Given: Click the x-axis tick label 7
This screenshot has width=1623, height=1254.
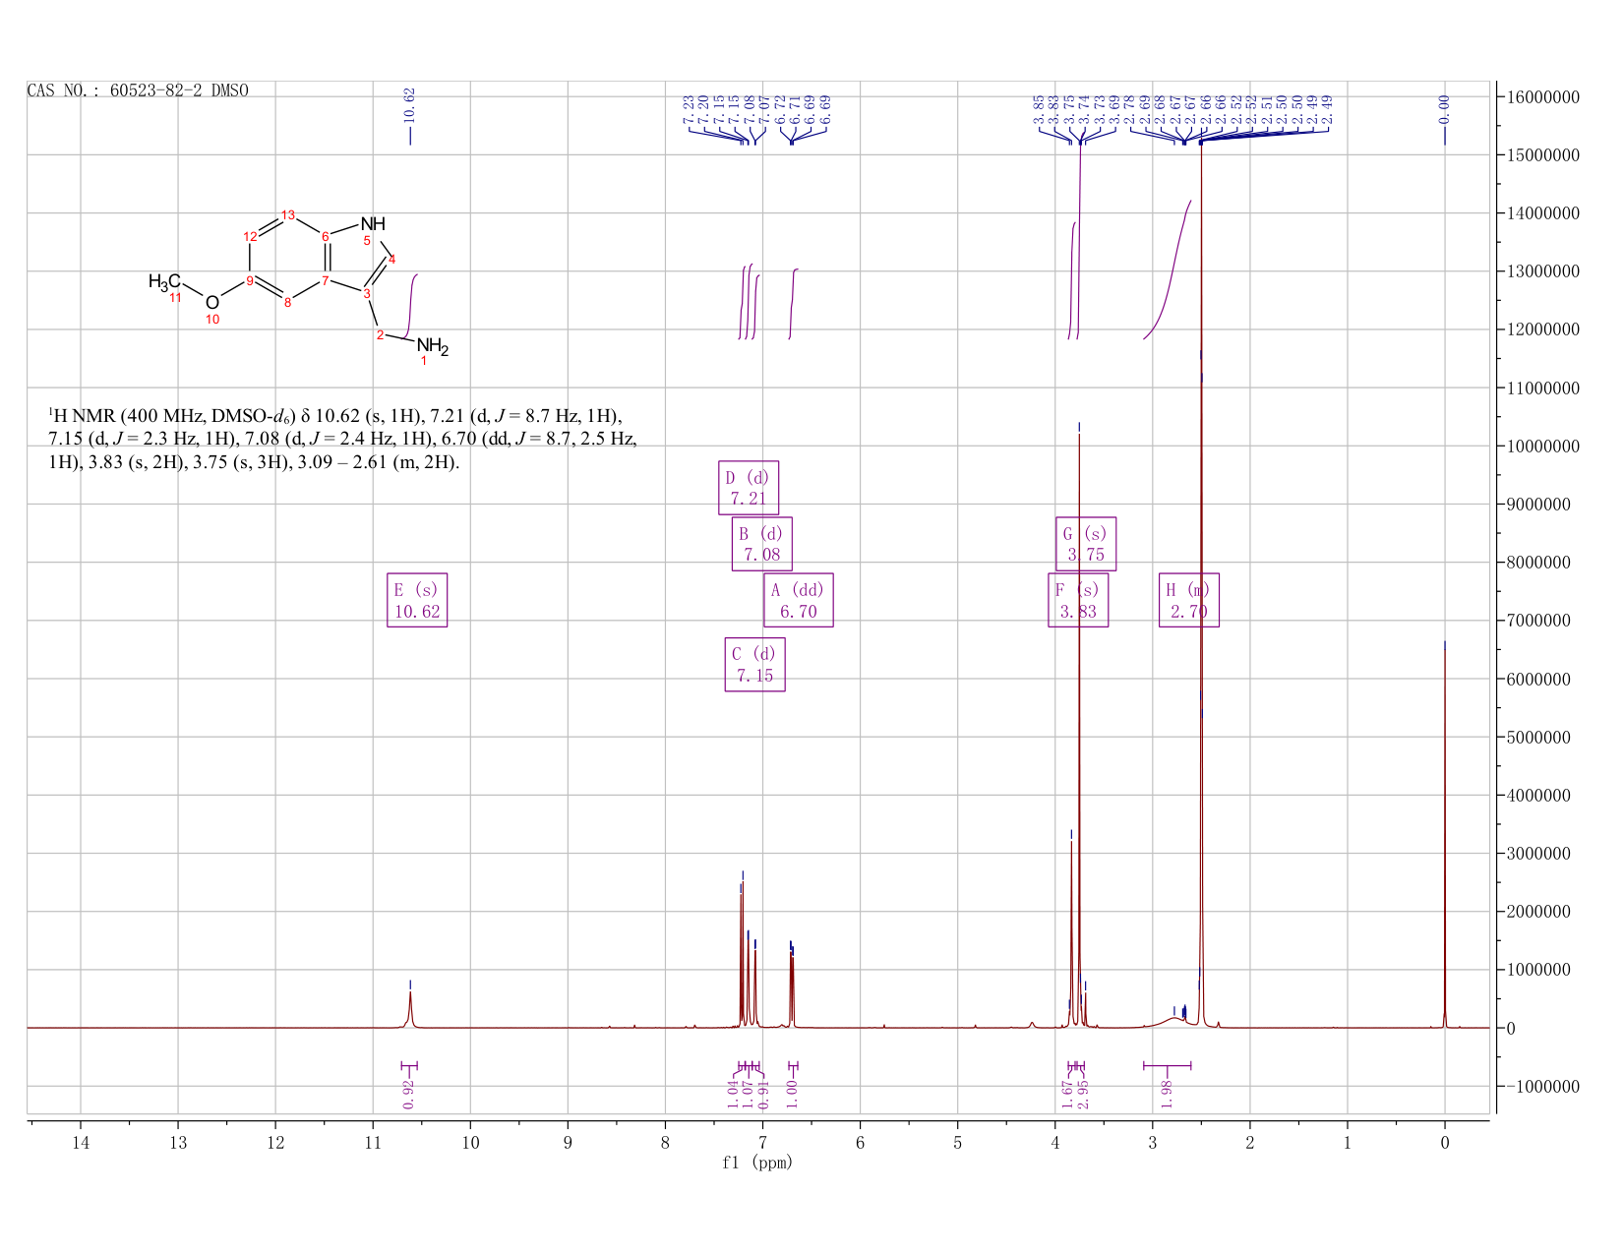Looking at the screenshot, I should click(x=762, y=1142).
